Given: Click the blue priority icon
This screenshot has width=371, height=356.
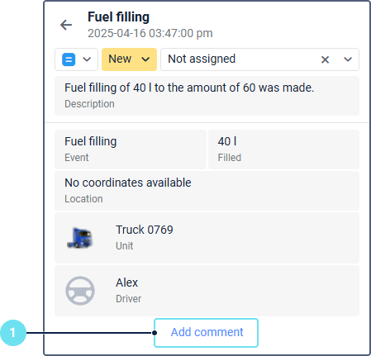Looking at the screenshot, I should [x=69, y=59].
